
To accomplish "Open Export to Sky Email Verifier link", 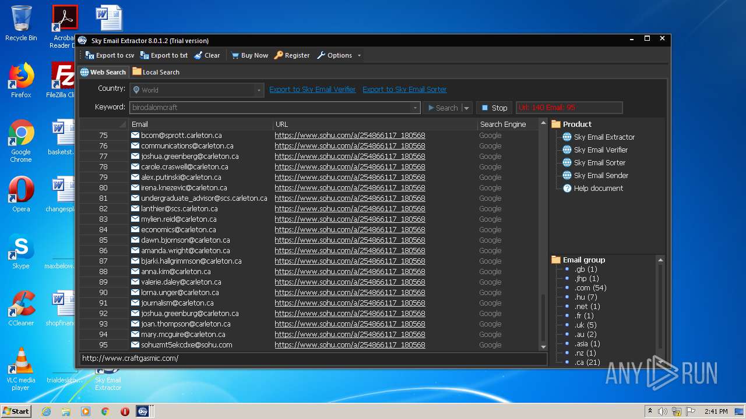I will [x=312, y=90].
